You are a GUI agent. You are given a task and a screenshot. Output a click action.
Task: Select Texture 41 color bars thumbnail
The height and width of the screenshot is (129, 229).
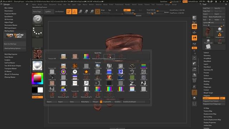[x=109, y=89]
